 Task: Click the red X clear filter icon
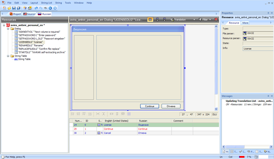pos(216,19)
